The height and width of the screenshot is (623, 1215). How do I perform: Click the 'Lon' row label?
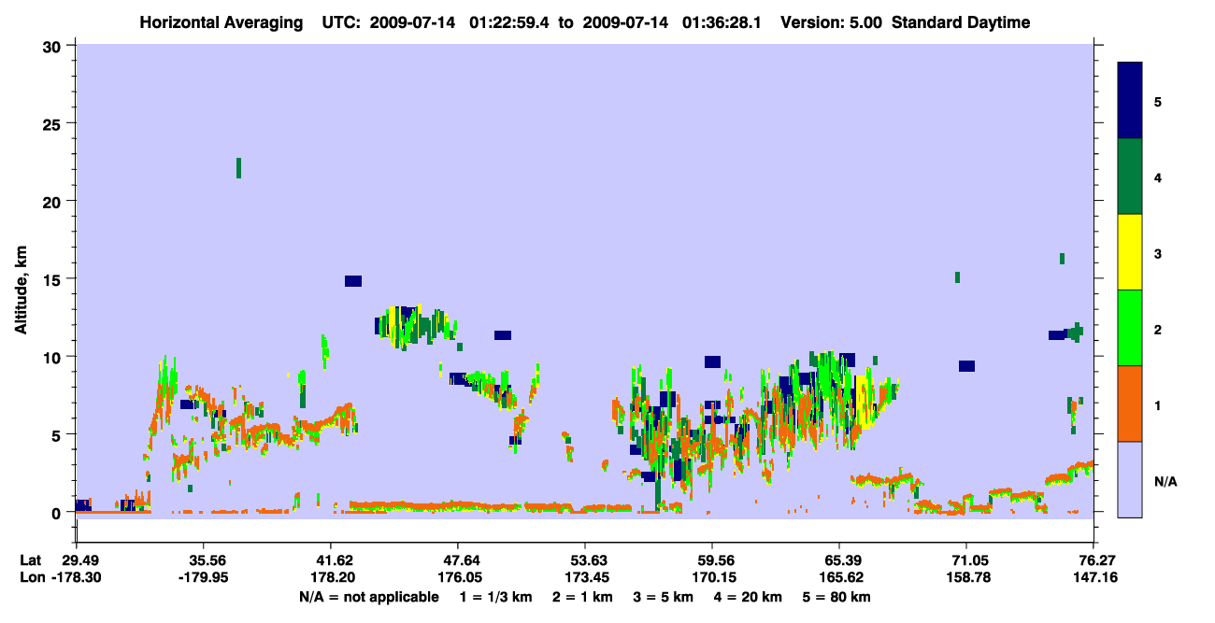[x=32, y=578]
